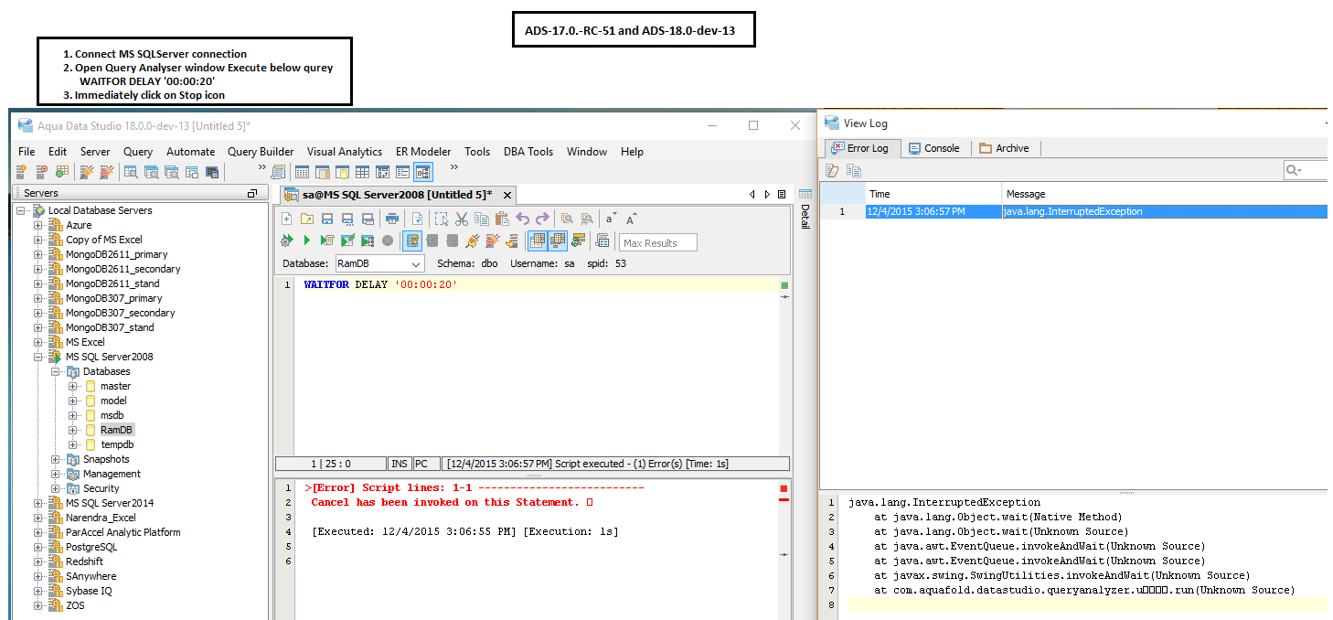Expand the MS SQL Server2014 node
1333x620 pixels.
tap(37, 503)
